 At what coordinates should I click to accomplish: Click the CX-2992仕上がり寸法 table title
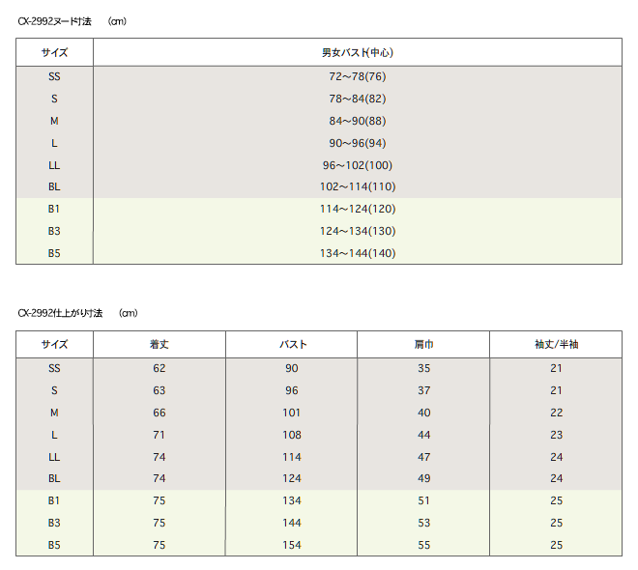[60, 313]
